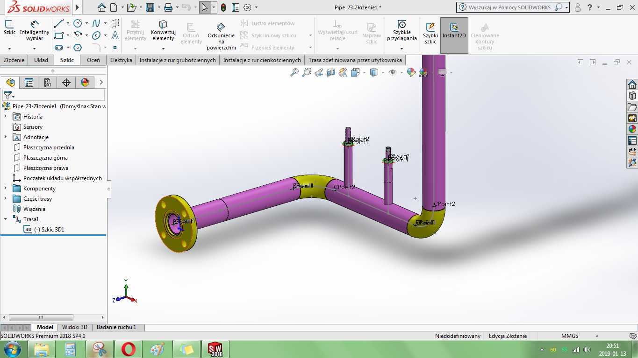
Task: Print using the printer icon
Action: pyautogui.click(x=168, y=7)
